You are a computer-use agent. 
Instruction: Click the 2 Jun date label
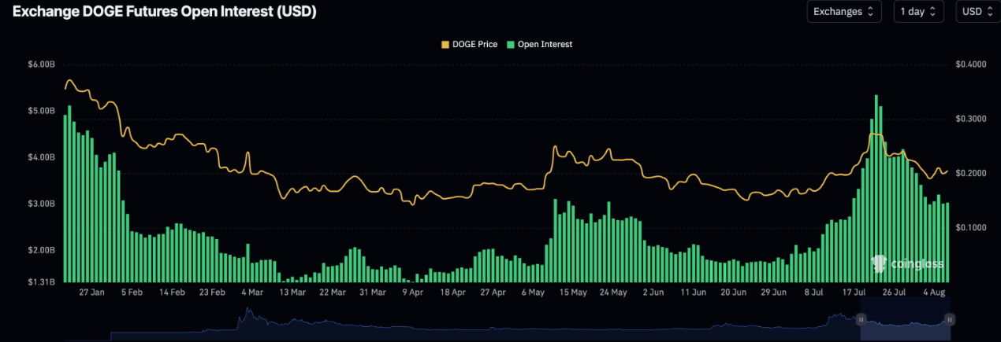click(x=653, y=292)
